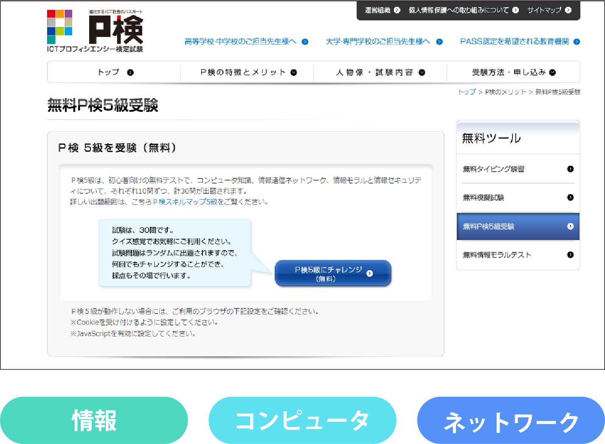Click the P検5級にチャレンジ（無料） button
The width and height of the screenshot is (605, 444).
333,273
